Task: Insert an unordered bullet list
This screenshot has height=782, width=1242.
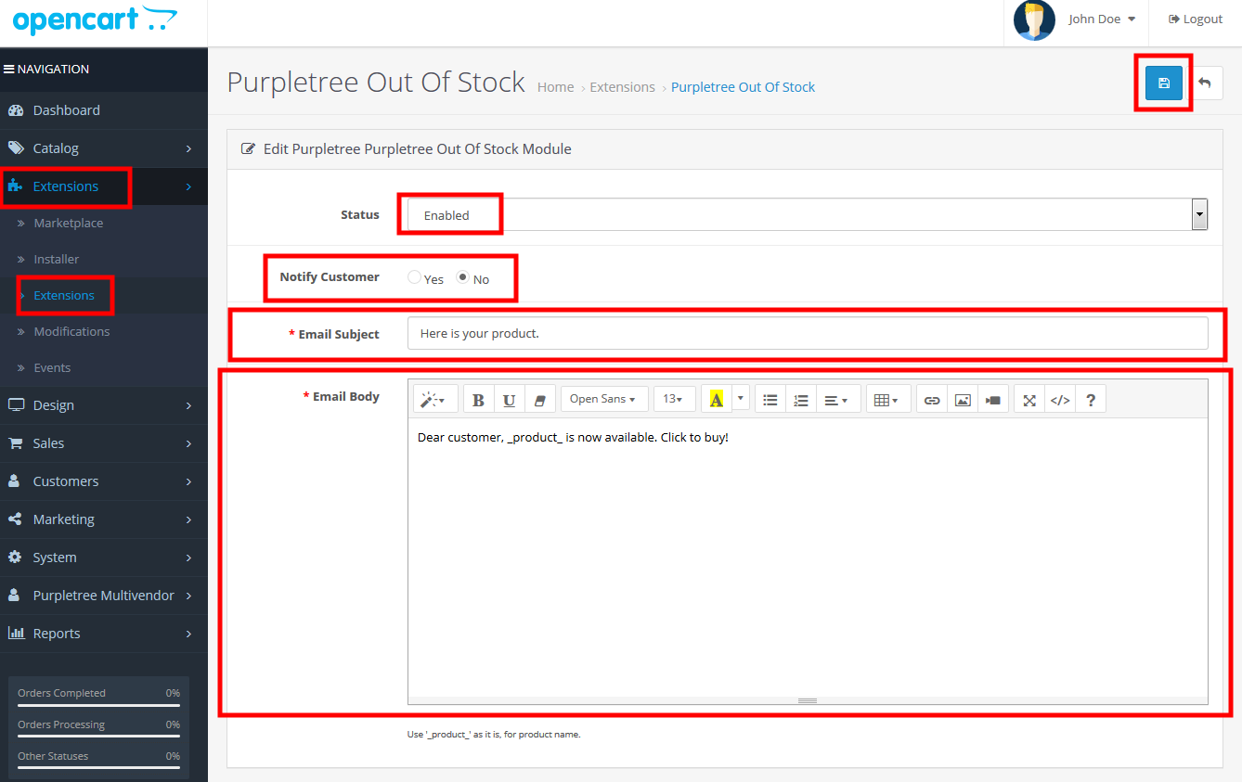Action: [770, 400]
